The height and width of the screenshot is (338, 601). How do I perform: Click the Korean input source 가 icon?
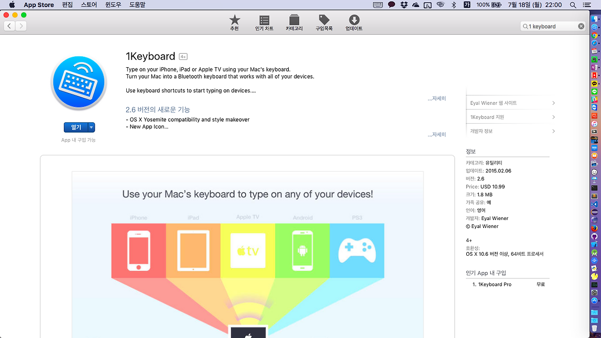(x=467, y=5)
